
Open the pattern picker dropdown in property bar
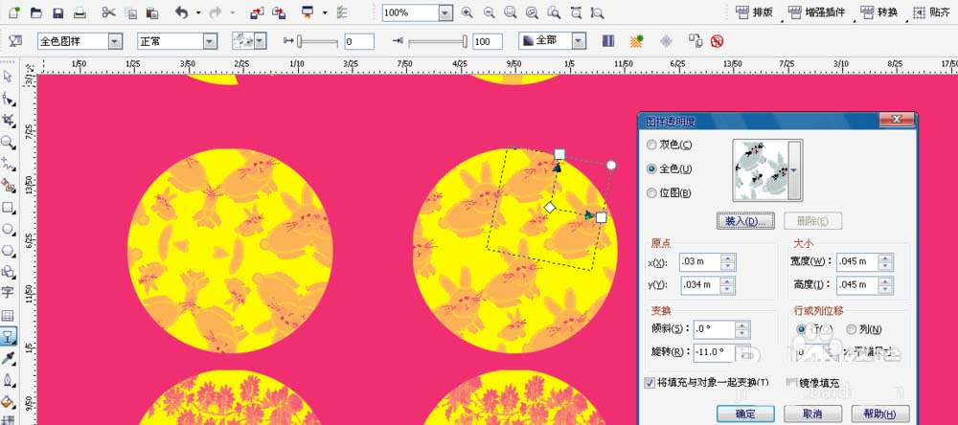point(261,41)
